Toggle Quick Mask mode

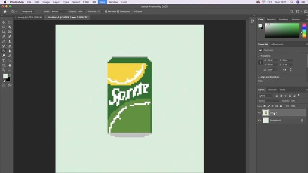3,85
